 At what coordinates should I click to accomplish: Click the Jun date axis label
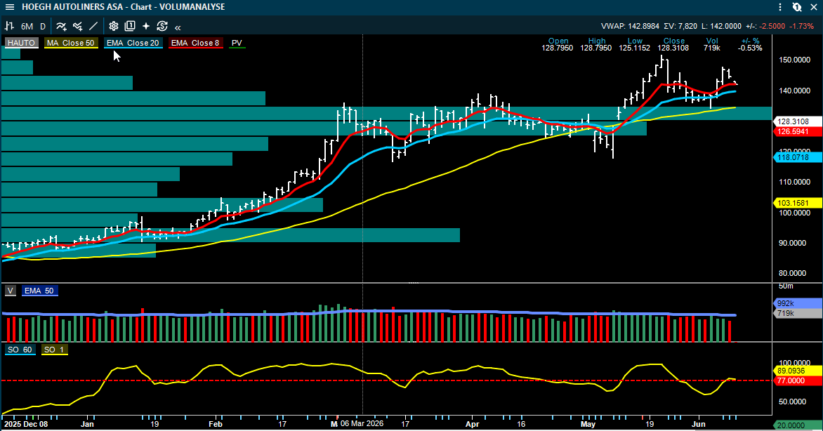(x=699, y=424)
